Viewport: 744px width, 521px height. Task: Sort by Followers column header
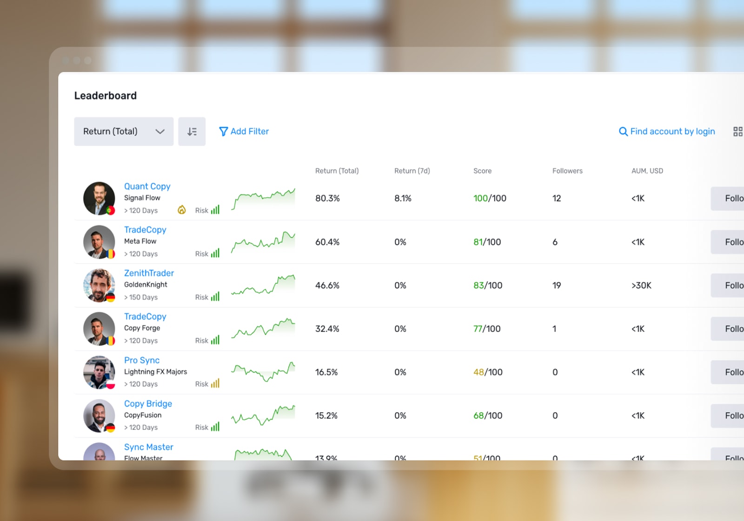coord(567,171)
